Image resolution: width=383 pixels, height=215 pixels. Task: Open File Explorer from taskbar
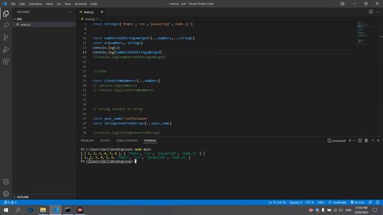pyautogui.click(x=43, y=210)
